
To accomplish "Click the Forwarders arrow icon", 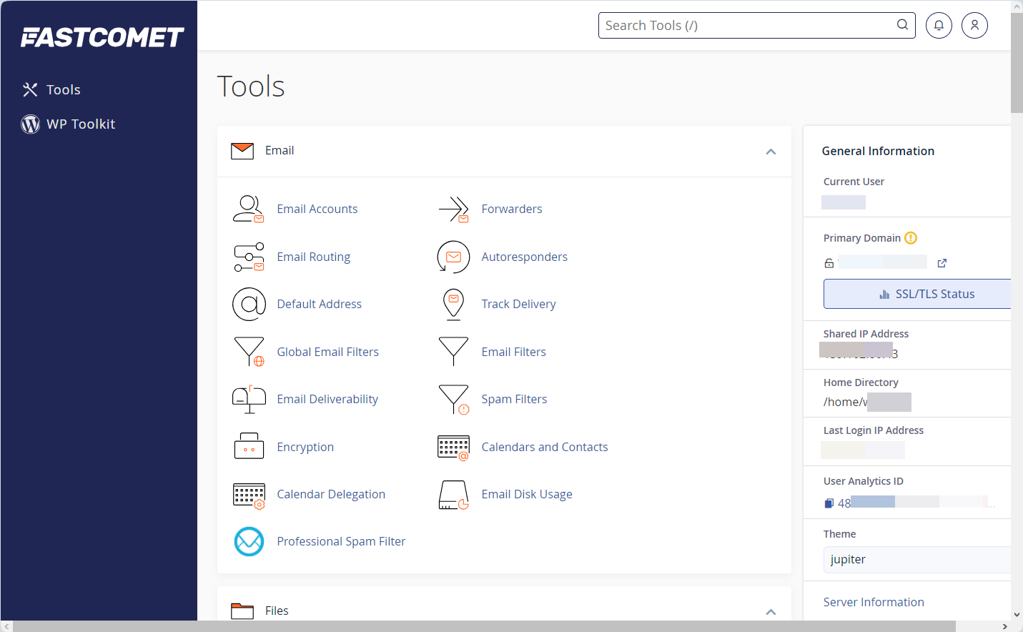I will pos(453,209).
